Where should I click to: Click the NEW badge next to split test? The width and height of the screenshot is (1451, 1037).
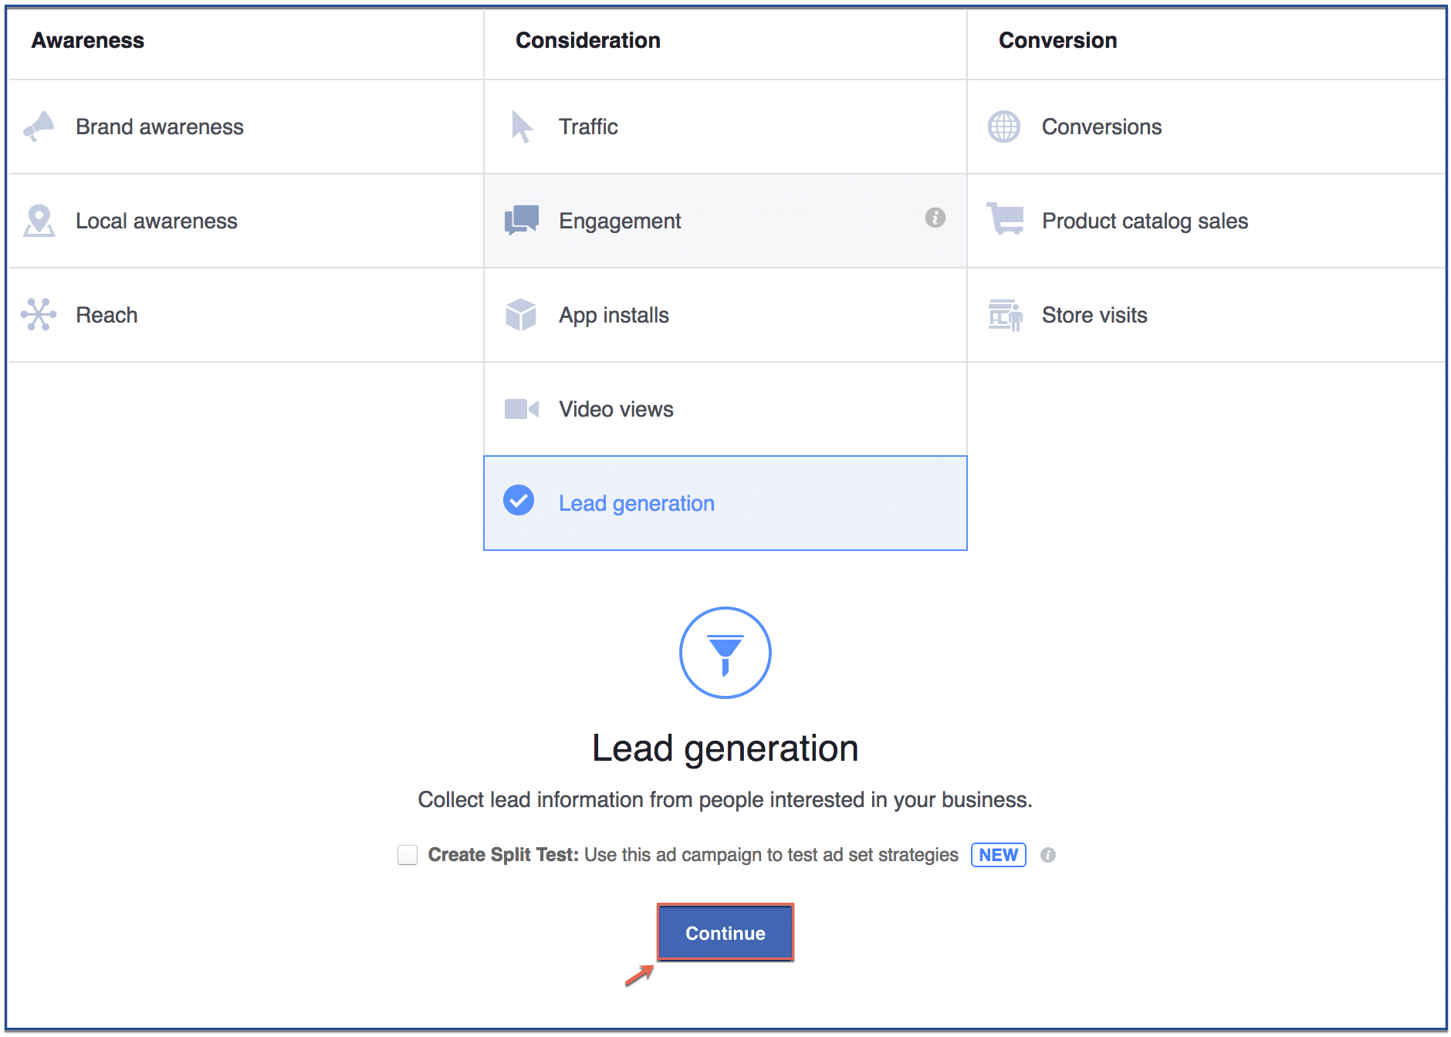999,855
